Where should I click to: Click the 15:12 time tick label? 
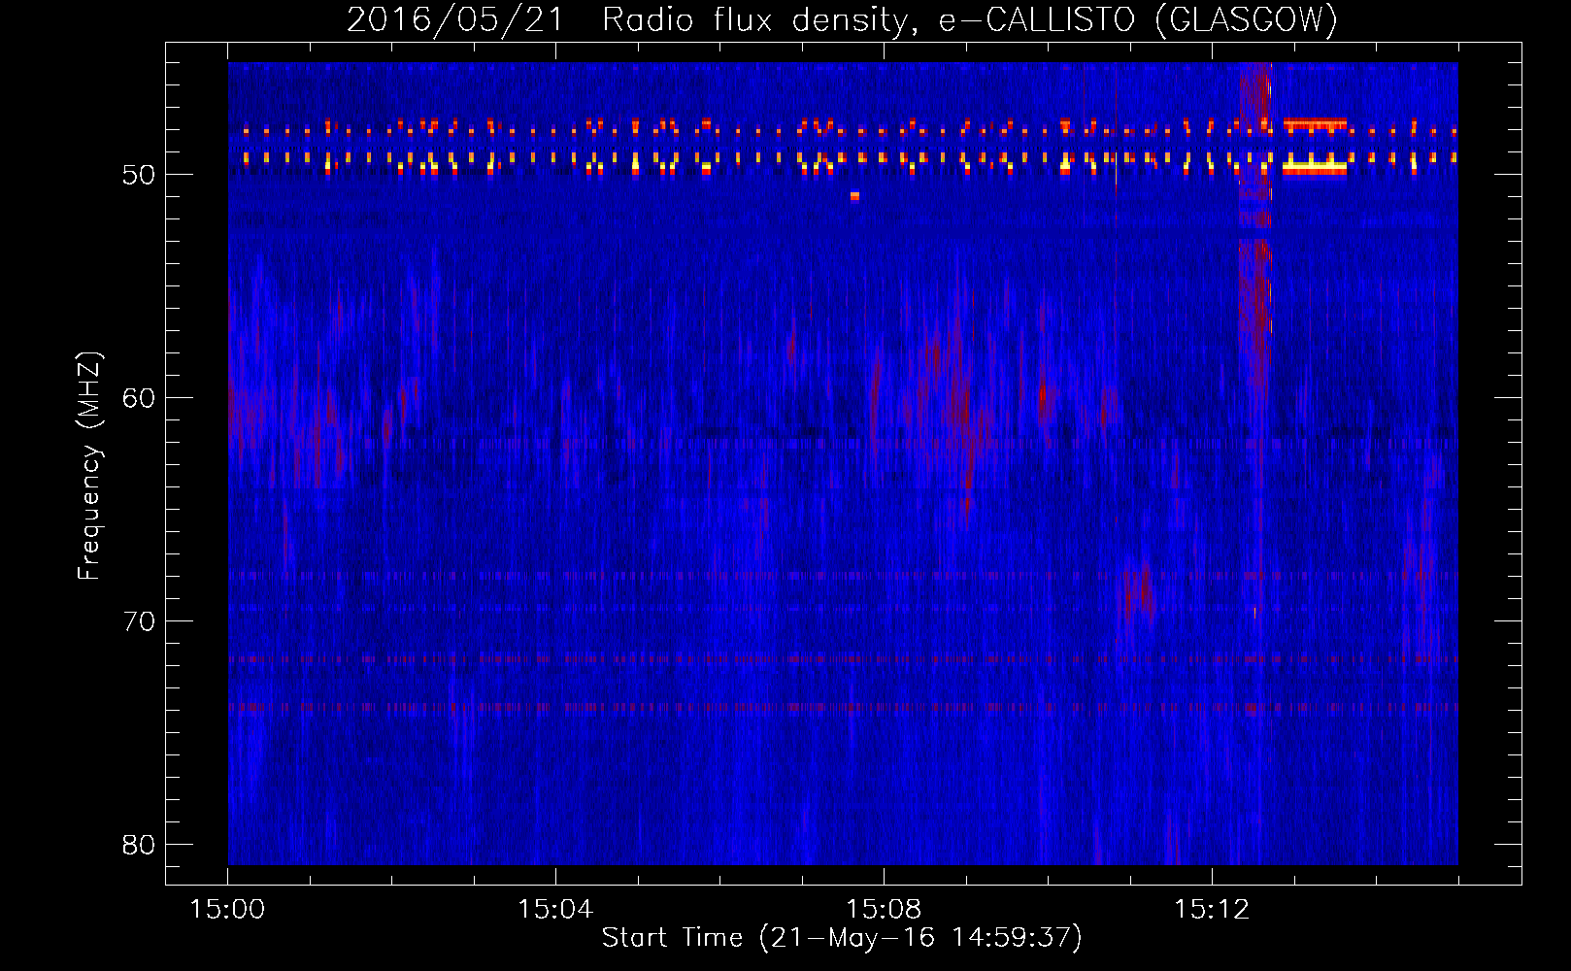1211,910
